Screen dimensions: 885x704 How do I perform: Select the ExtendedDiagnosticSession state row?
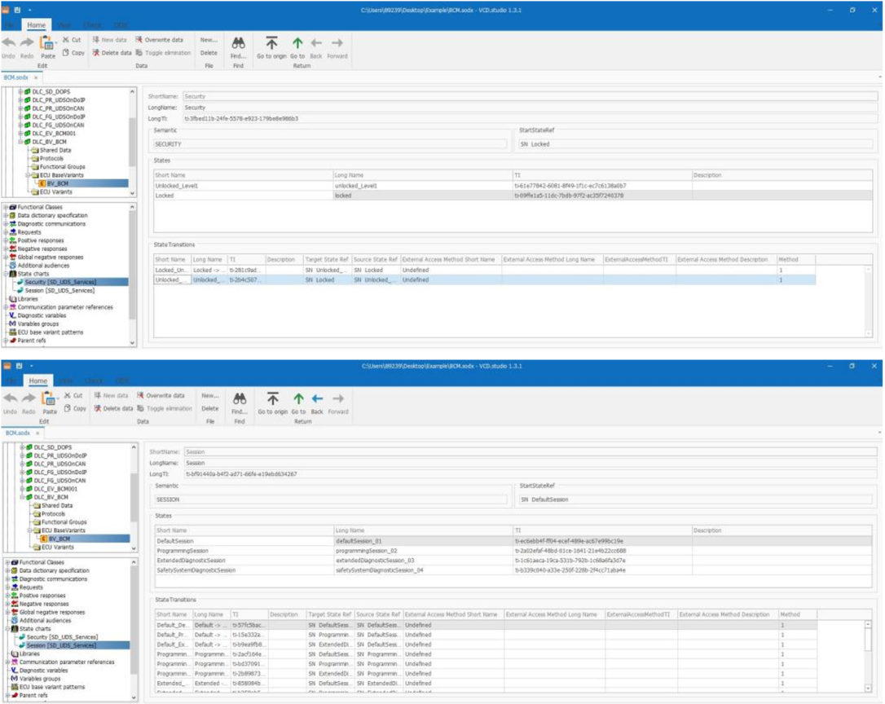point(513,561)
